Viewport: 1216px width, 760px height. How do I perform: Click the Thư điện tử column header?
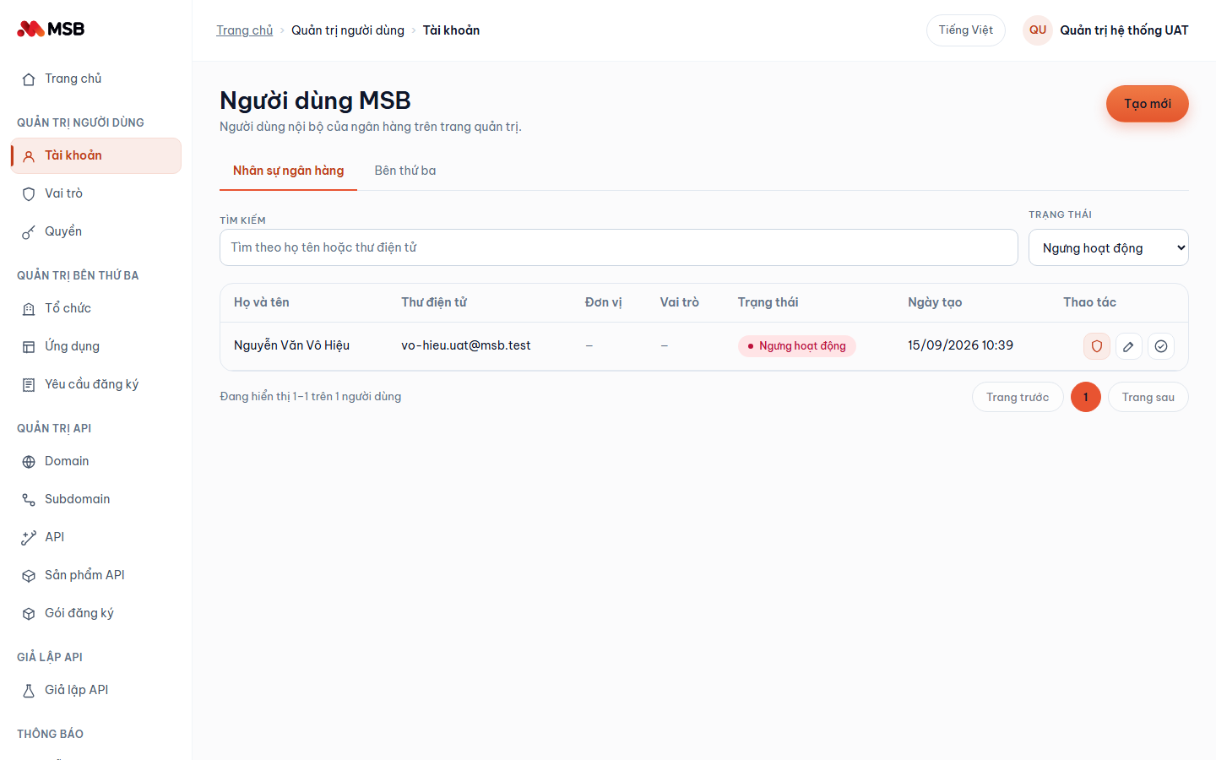[434, 302]
